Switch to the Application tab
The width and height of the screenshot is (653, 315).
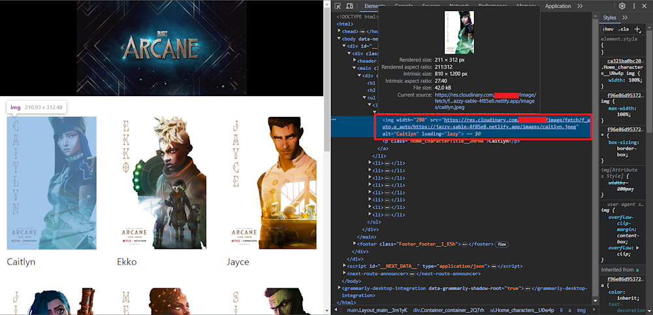click(x=558, y=6)
